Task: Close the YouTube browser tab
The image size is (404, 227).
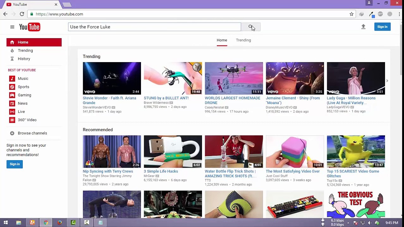Action: click(x=56, y=4)
